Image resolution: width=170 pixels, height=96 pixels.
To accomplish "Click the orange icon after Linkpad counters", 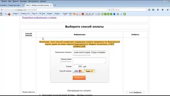I will pos(74,14).
